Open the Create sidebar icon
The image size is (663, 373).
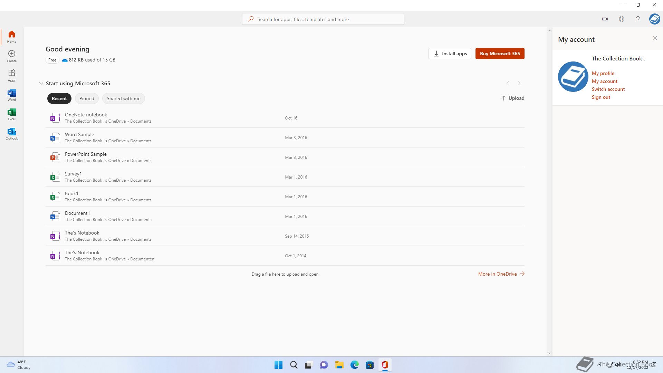tap(12, 56)
